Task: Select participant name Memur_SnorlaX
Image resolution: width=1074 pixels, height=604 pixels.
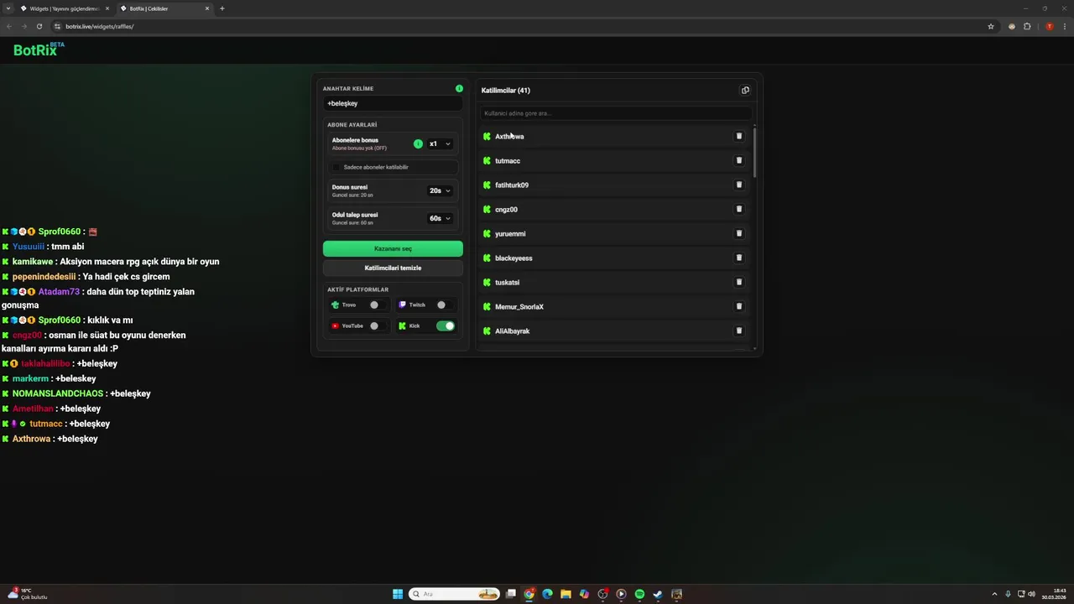Action: click(519, 306)
